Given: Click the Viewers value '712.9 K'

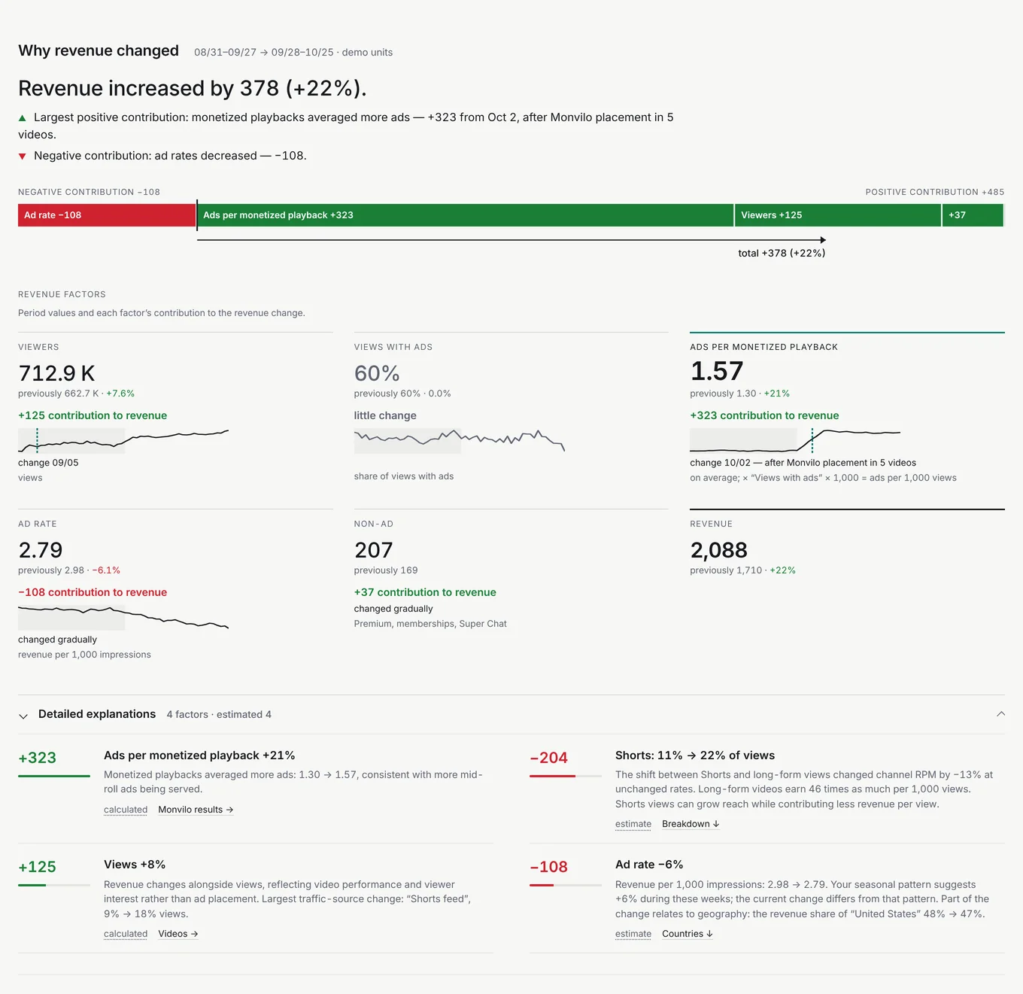Looking at the screenshot, I should 56,373.
